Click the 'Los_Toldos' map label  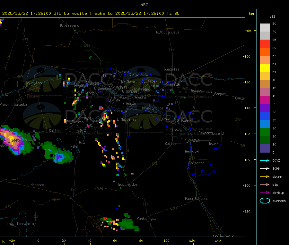128,184
